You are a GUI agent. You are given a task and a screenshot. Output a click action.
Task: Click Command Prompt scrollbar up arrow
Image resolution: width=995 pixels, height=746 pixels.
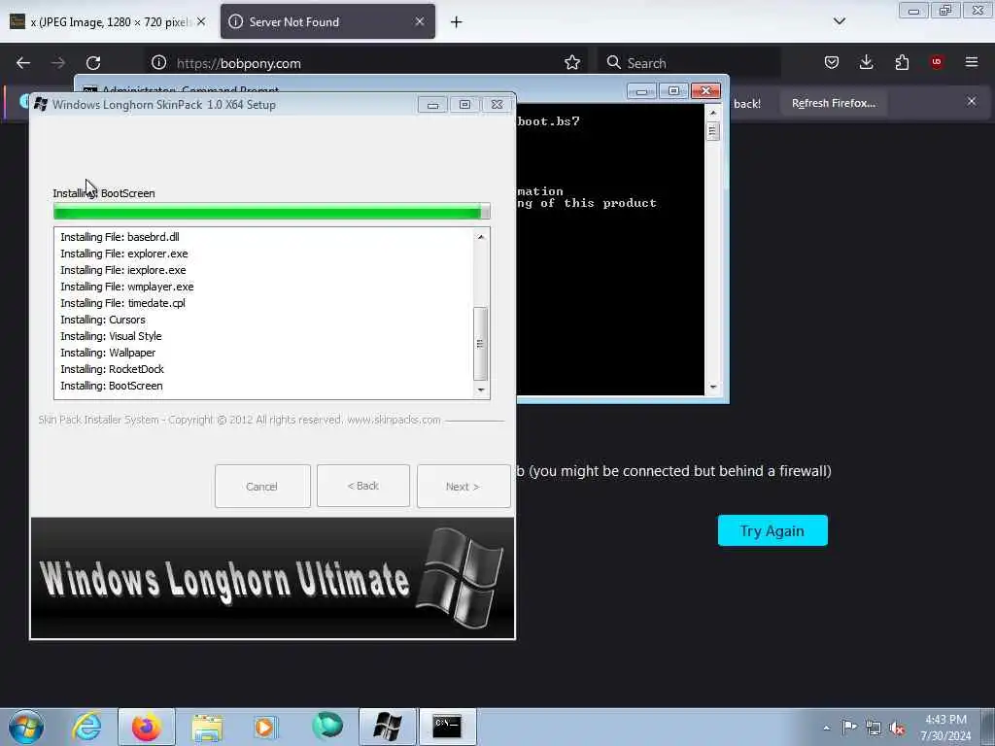coord(712,113)
